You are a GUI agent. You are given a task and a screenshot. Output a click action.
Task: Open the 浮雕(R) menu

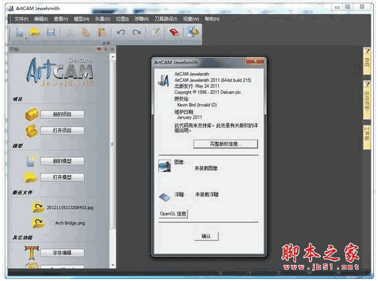[142, 19]
